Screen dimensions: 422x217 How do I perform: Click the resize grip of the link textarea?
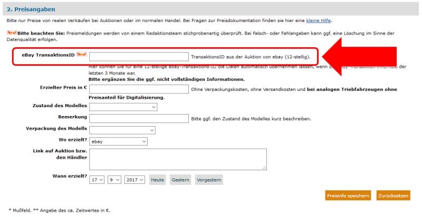coord(264,168)
